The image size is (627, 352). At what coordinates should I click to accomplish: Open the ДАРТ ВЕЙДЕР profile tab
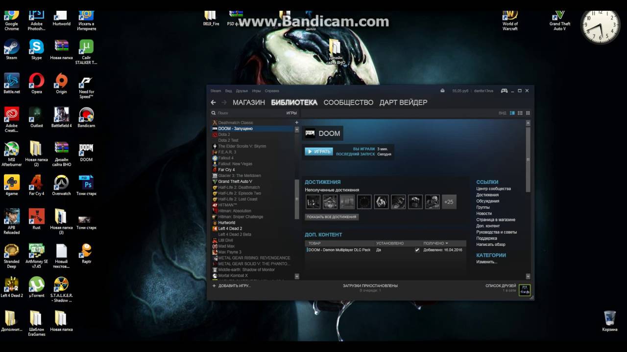403,102
